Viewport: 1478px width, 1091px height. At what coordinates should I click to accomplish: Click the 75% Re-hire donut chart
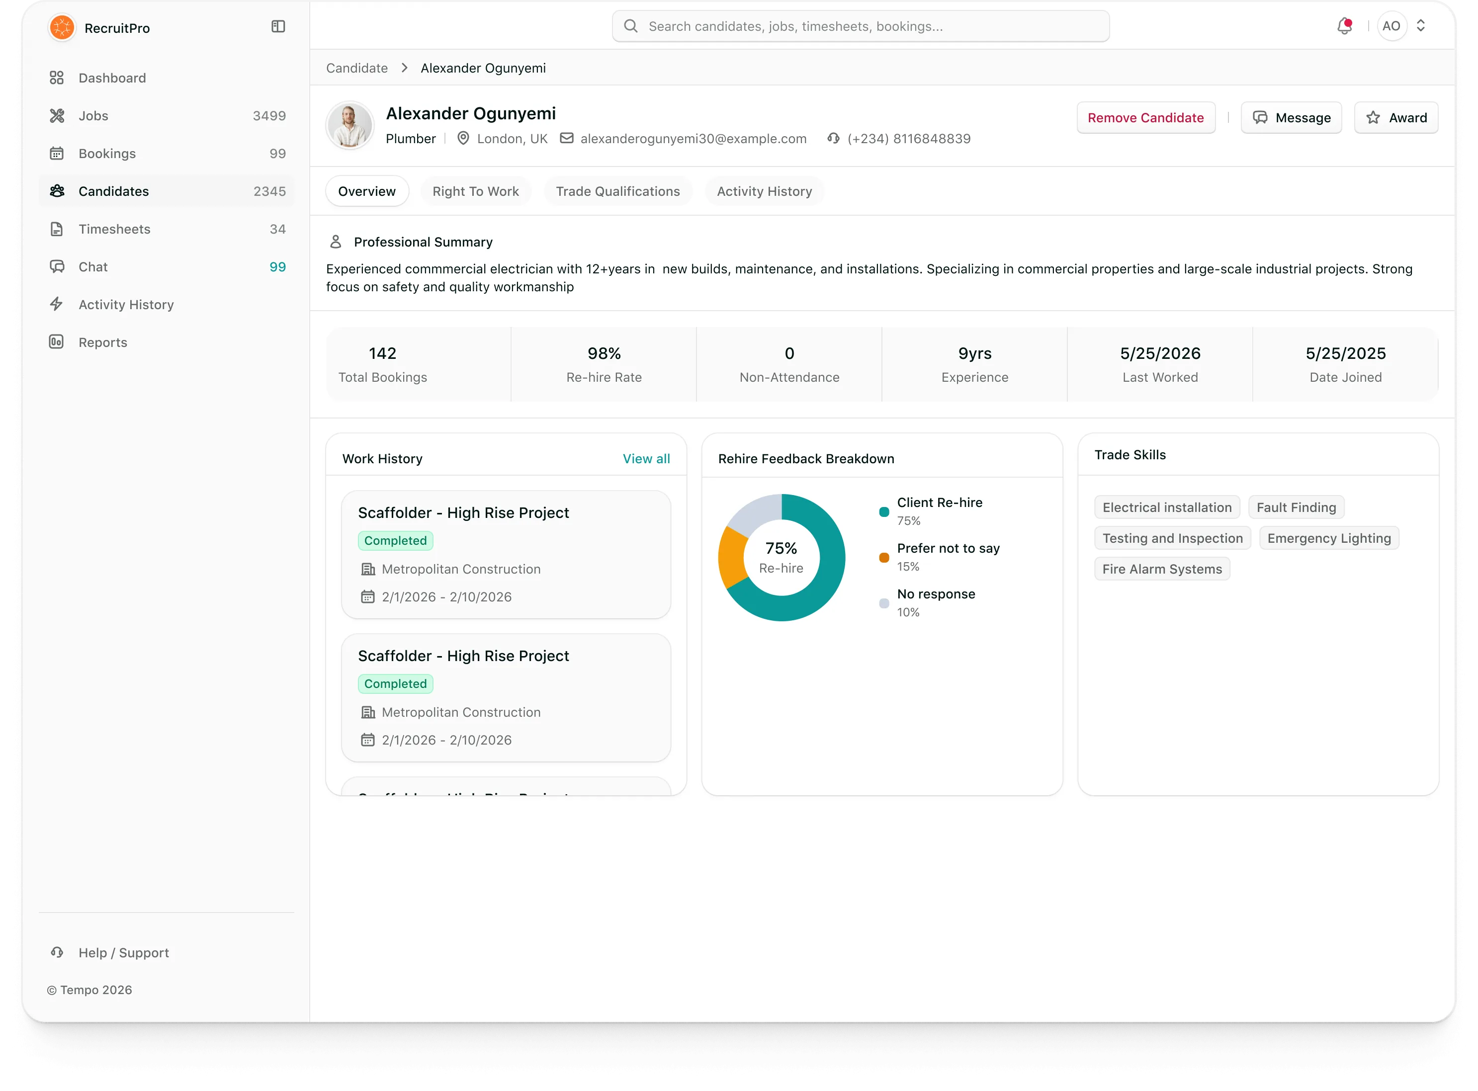782,557
